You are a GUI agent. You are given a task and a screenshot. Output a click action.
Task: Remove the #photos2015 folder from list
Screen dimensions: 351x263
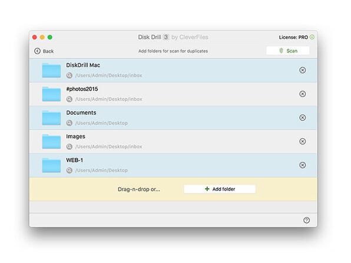[303, 94]
